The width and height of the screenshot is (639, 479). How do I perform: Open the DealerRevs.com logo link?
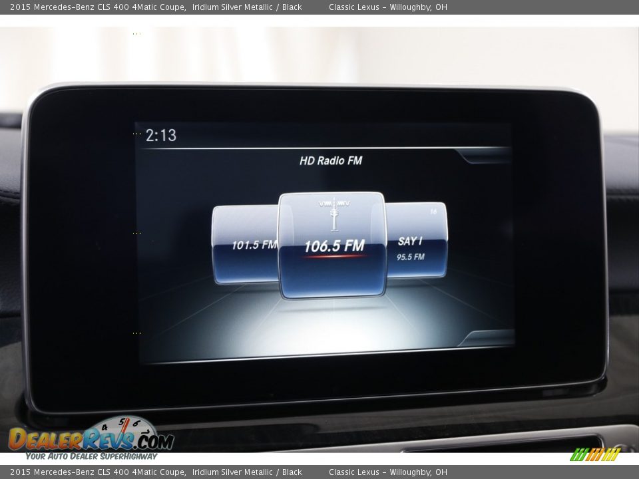pyautogui.click(x=91, y=438)
